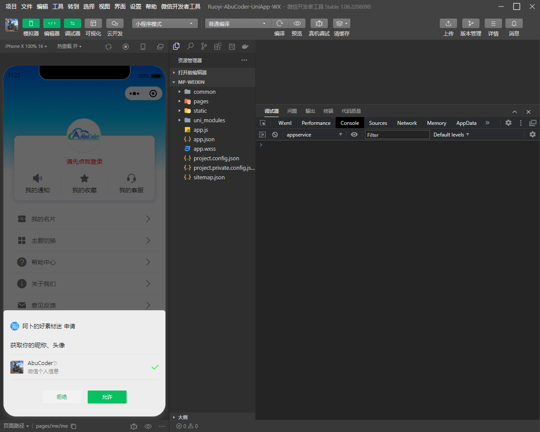Viewport: 540px width, 432px height.
Task: Toggle console live expression eye
Action: coord(354,134)
